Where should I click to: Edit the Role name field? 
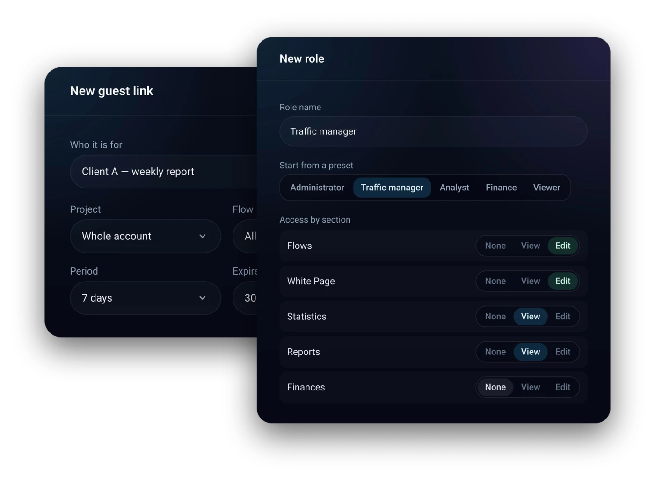point(433,131)
